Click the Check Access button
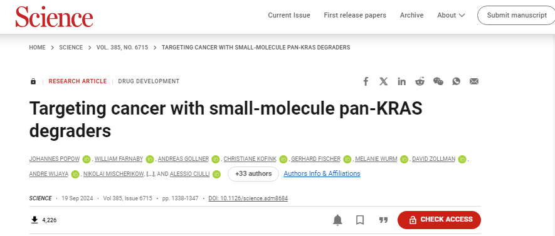555x236 pixels. [x=439, y=220]
